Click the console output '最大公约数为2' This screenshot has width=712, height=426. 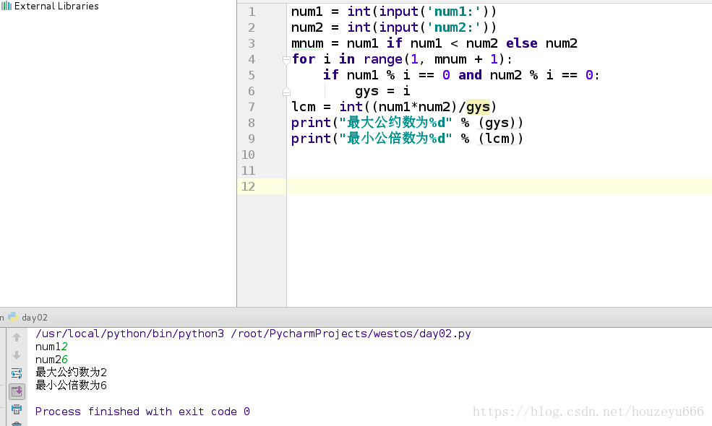click(72, 373)
